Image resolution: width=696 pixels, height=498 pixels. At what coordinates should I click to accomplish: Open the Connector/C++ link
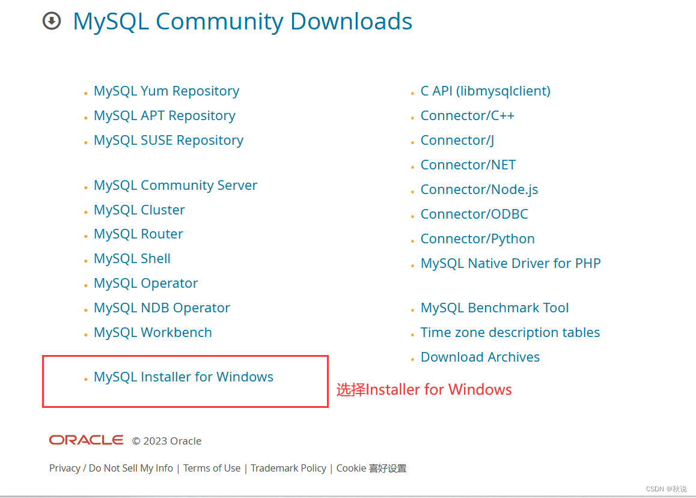pos(467,116)
